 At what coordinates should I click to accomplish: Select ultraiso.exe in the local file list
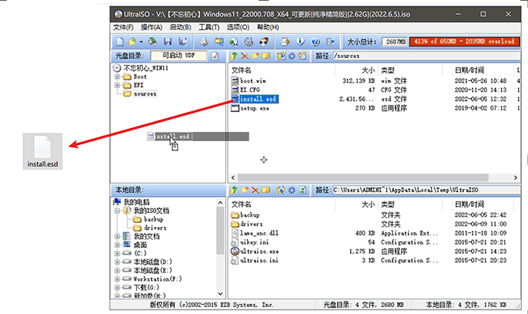pyautogui.click(x=259, y=251)
